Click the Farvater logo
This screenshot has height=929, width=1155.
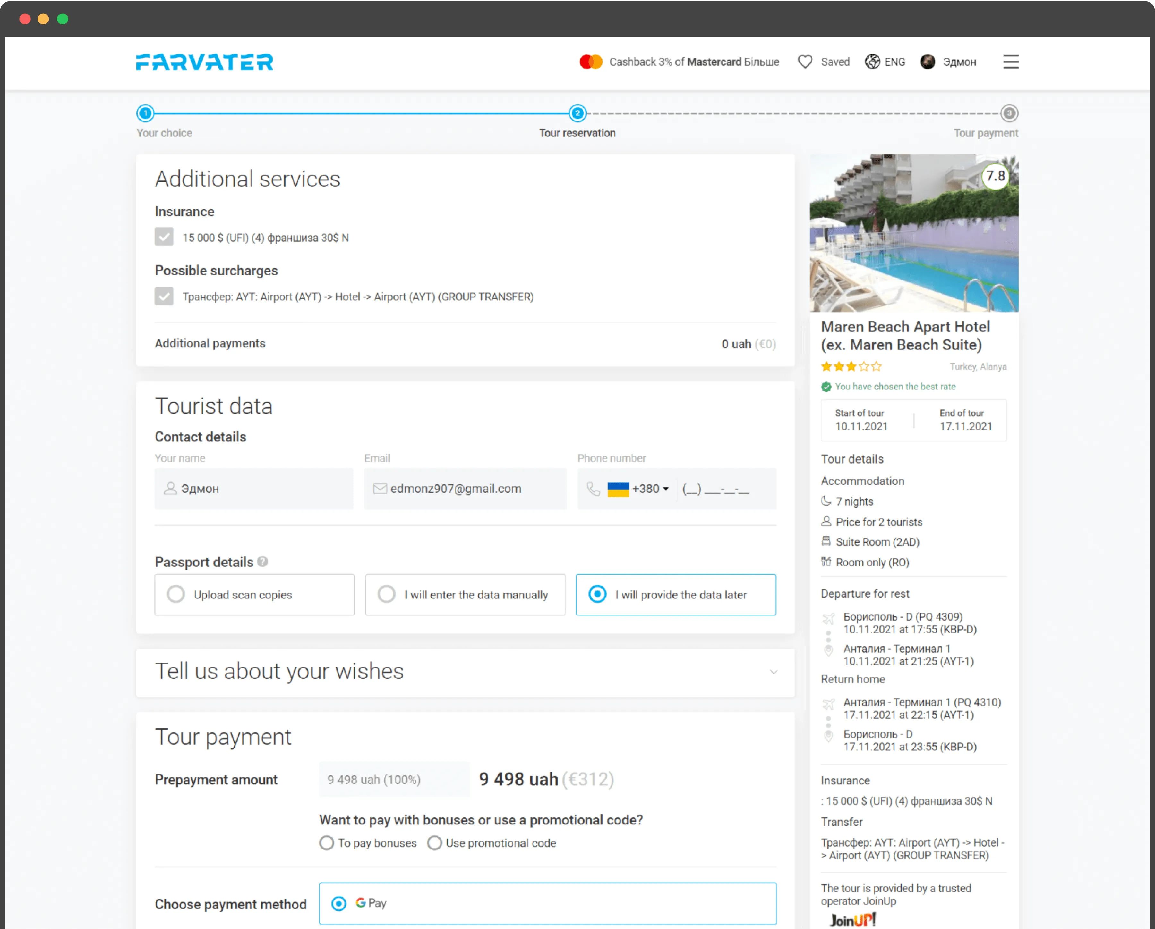coord(204,62)
